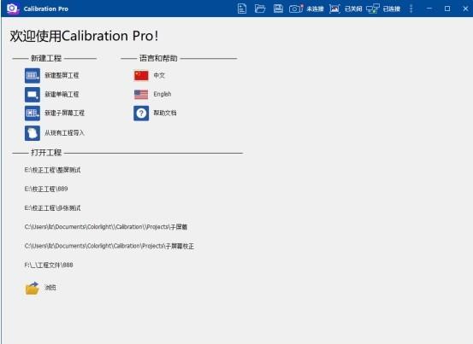Maximize the Calibration Pro window
Screen dimensions: 473x344
447,9
